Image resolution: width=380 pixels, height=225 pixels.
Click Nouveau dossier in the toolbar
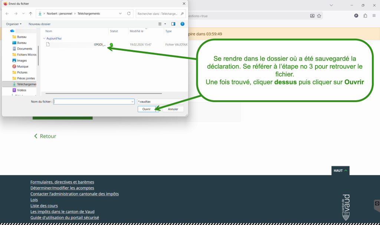pos(39,24)
